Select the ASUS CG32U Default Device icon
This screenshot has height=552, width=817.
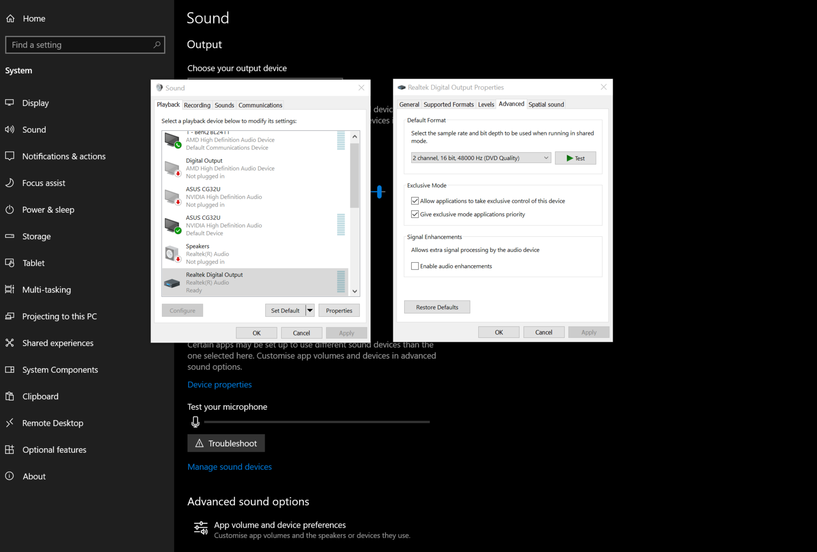point(173,225)
